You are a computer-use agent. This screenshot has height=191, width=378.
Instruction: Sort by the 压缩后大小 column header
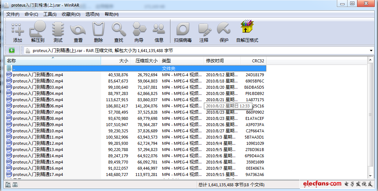[x=145, y=60]
